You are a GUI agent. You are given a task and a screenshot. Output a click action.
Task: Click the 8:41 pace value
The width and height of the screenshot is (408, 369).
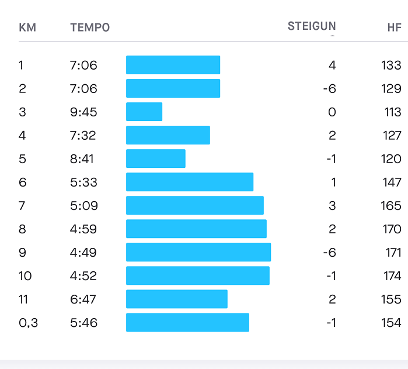[x=82, y=158]
